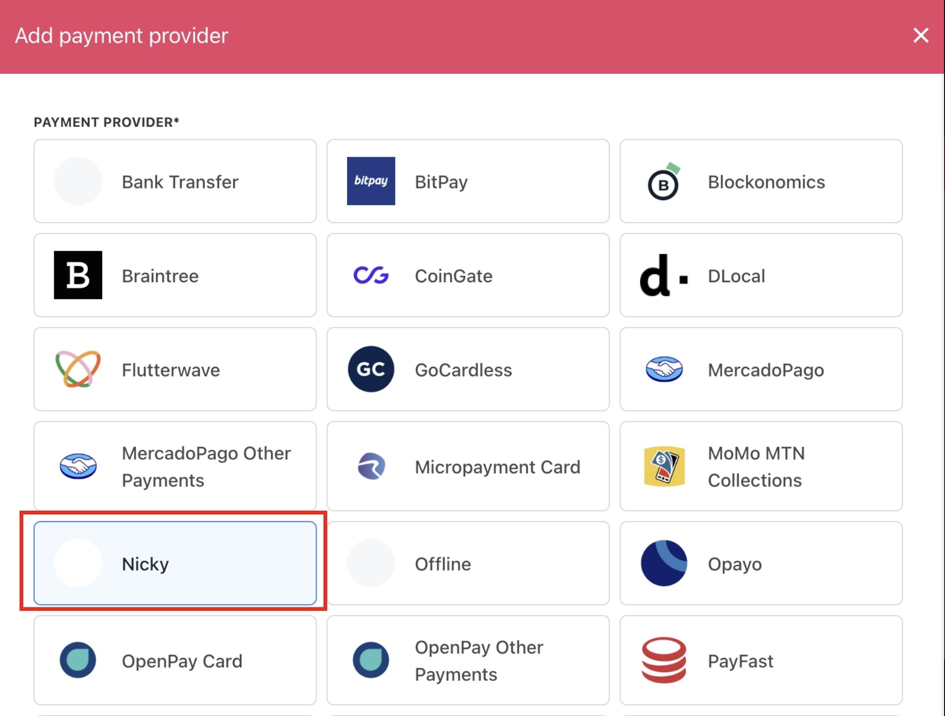
Task: Click the Add payment provider title
Action: (122, 36)
